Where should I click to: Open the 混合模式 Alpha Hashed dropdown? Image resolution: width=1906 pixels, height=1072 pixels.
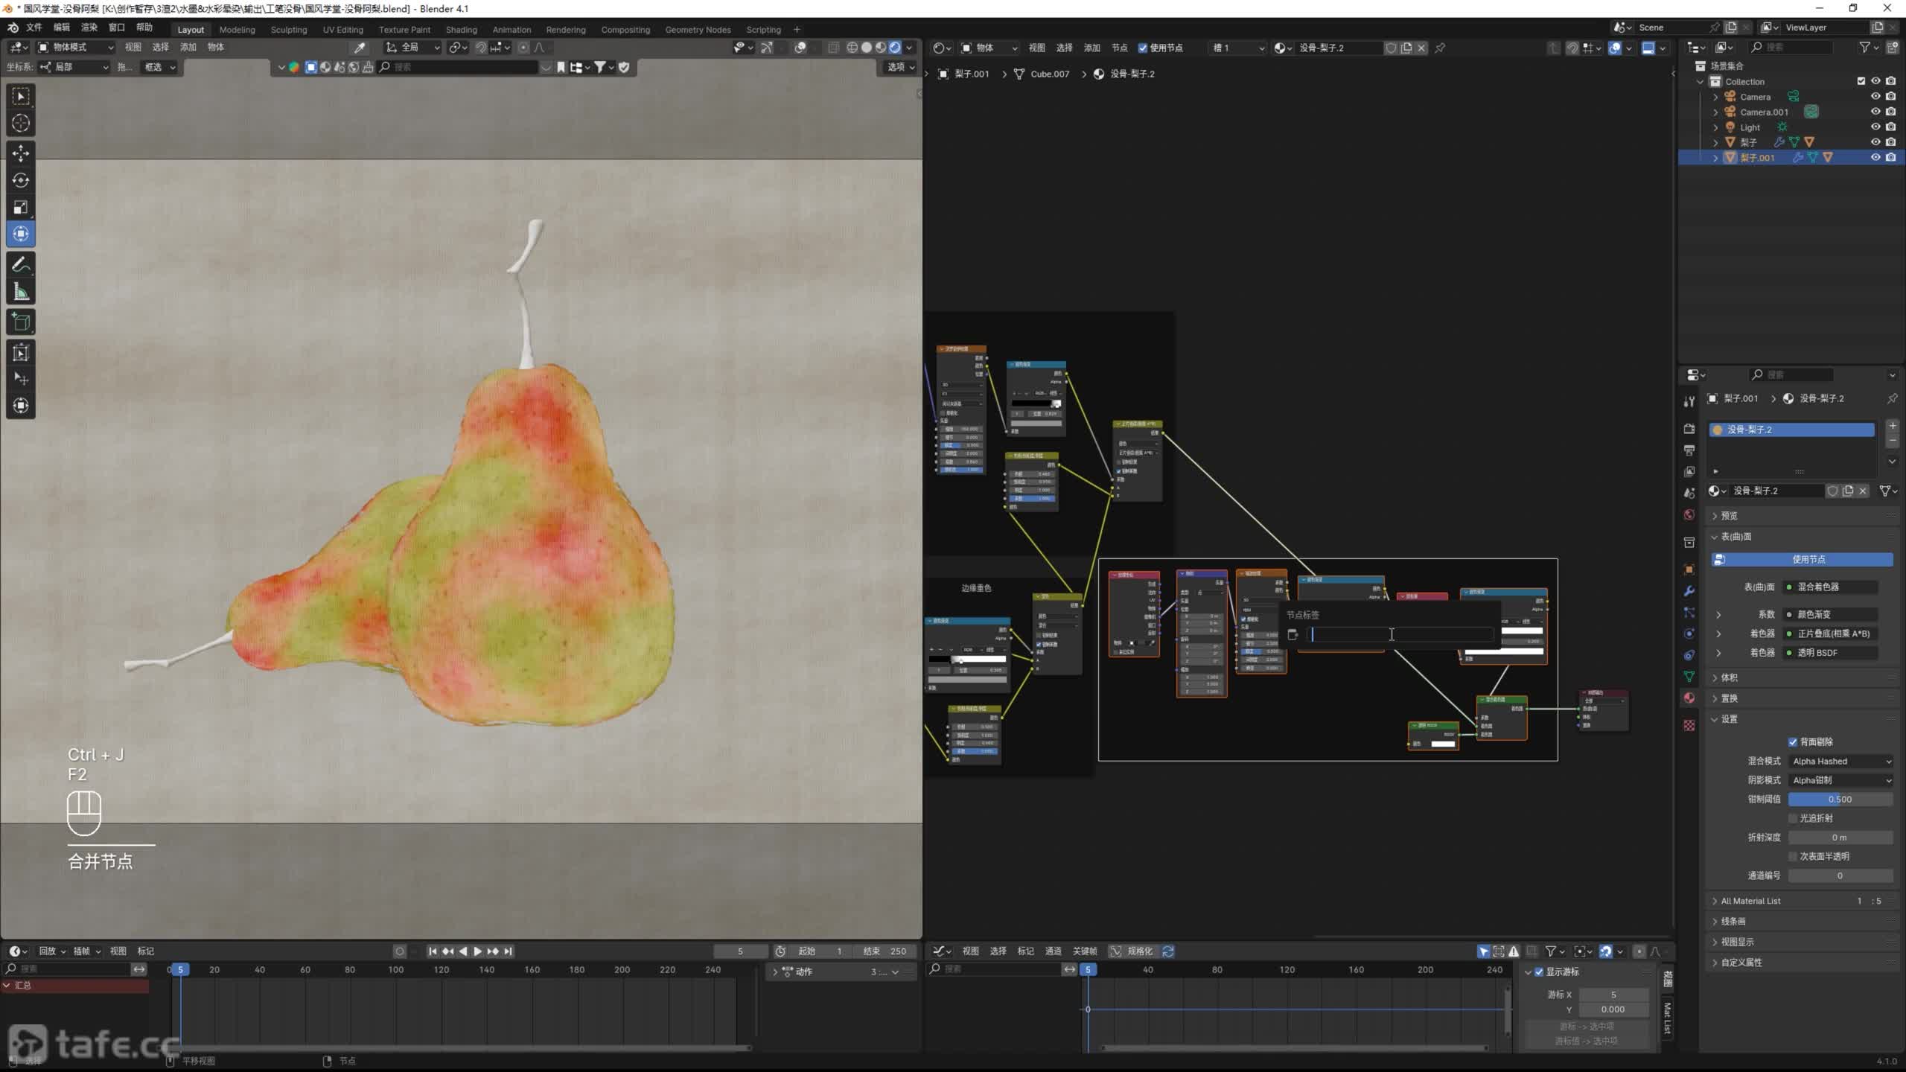[1840, 761]
